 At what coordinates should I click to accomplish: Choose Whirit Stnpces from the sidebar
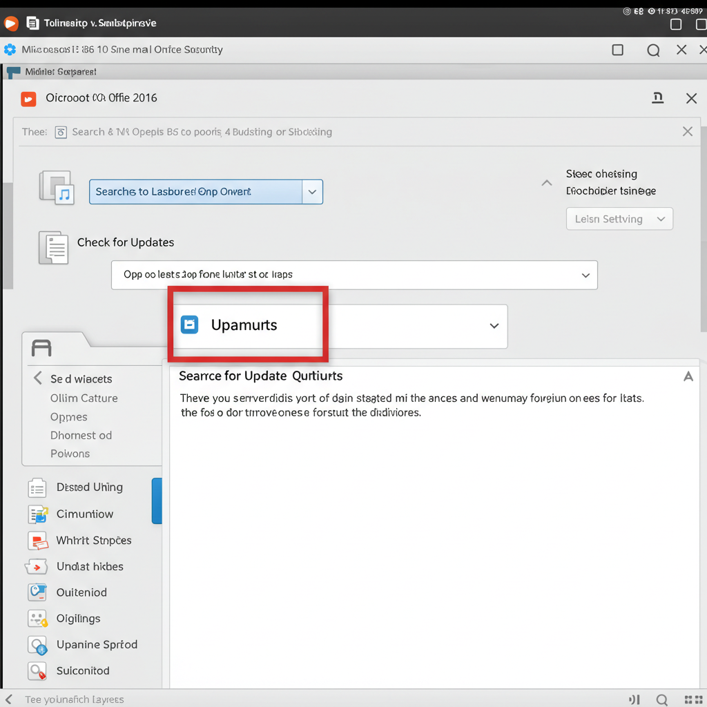click(x=94, y=540)
